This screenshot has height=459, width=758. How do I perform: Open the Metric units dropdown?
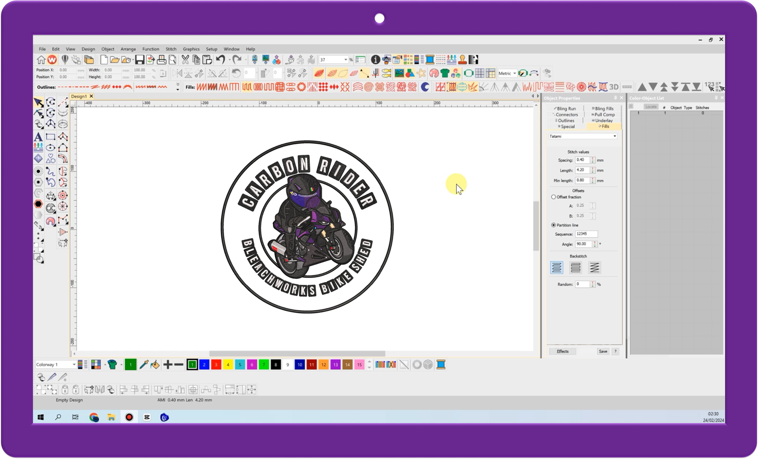click(514, 73)
